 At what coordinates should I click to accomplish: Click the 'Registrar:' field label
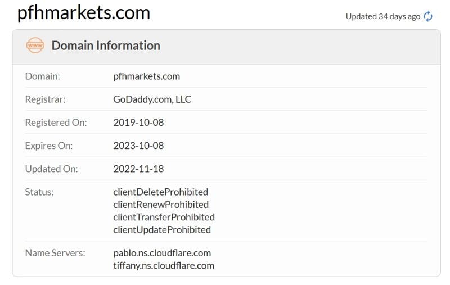click(46, 99)
